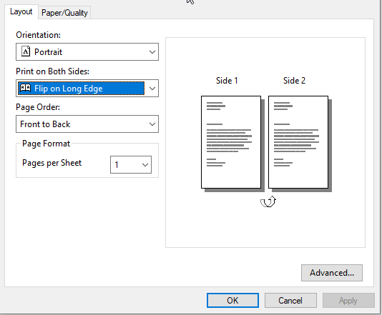Click the Cancel button
Viewport: 382px width, 315px height.
pyautogui.click(x=290, y=301)
